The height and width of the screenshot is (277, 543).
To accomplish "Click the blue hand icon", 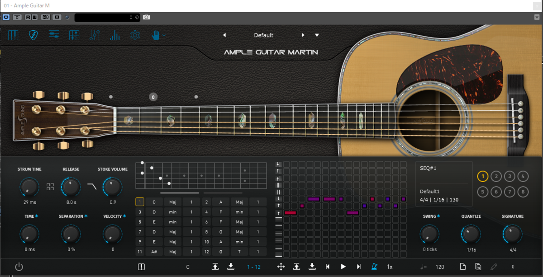I will click(x=156, y=35).
